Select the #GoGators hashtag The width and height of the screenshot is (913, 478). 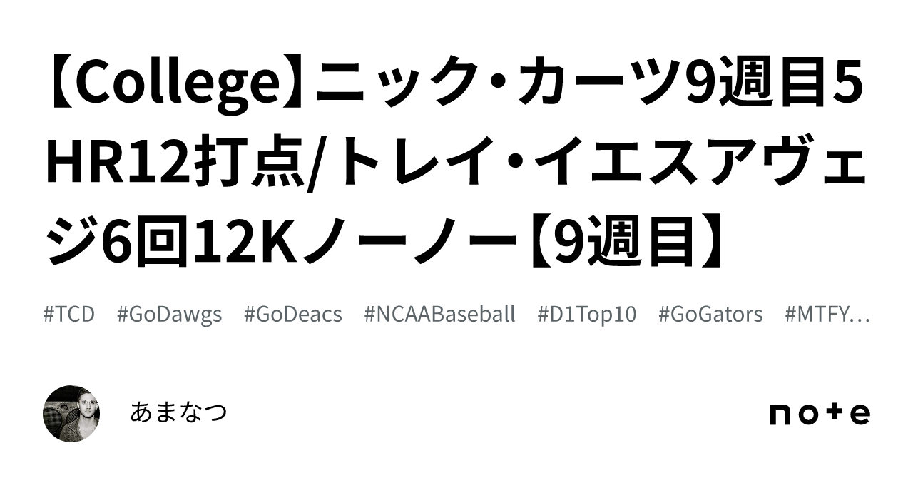click(x=710, y=314)
